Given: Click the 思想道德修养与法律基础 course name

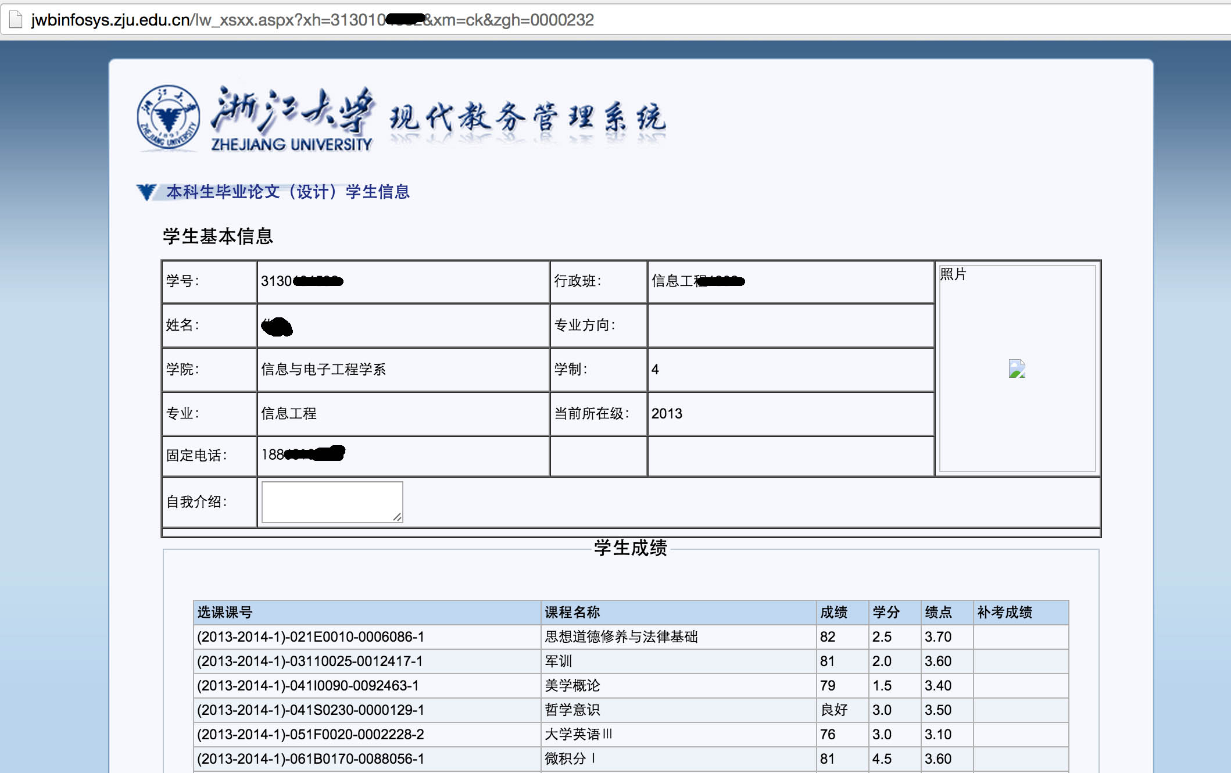Looking at the screenshot, I should click(x=621, y=637).
